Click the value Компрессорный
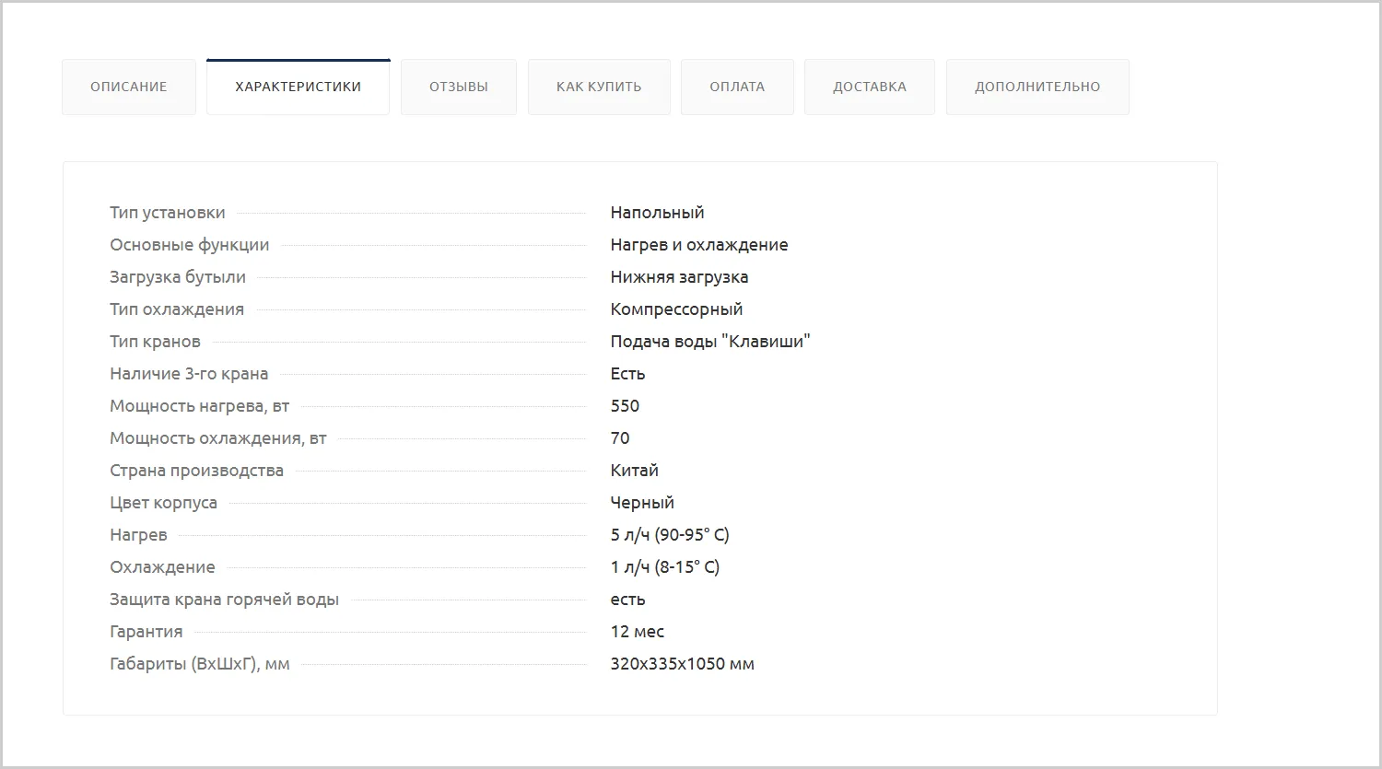The height and width of the screenshot is (769, 1382). pyautogui.click(x=676, y=309)
